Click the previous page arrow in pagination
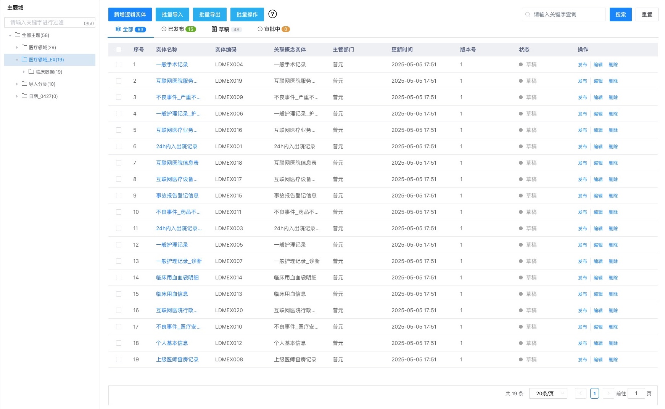 (581, 393)
